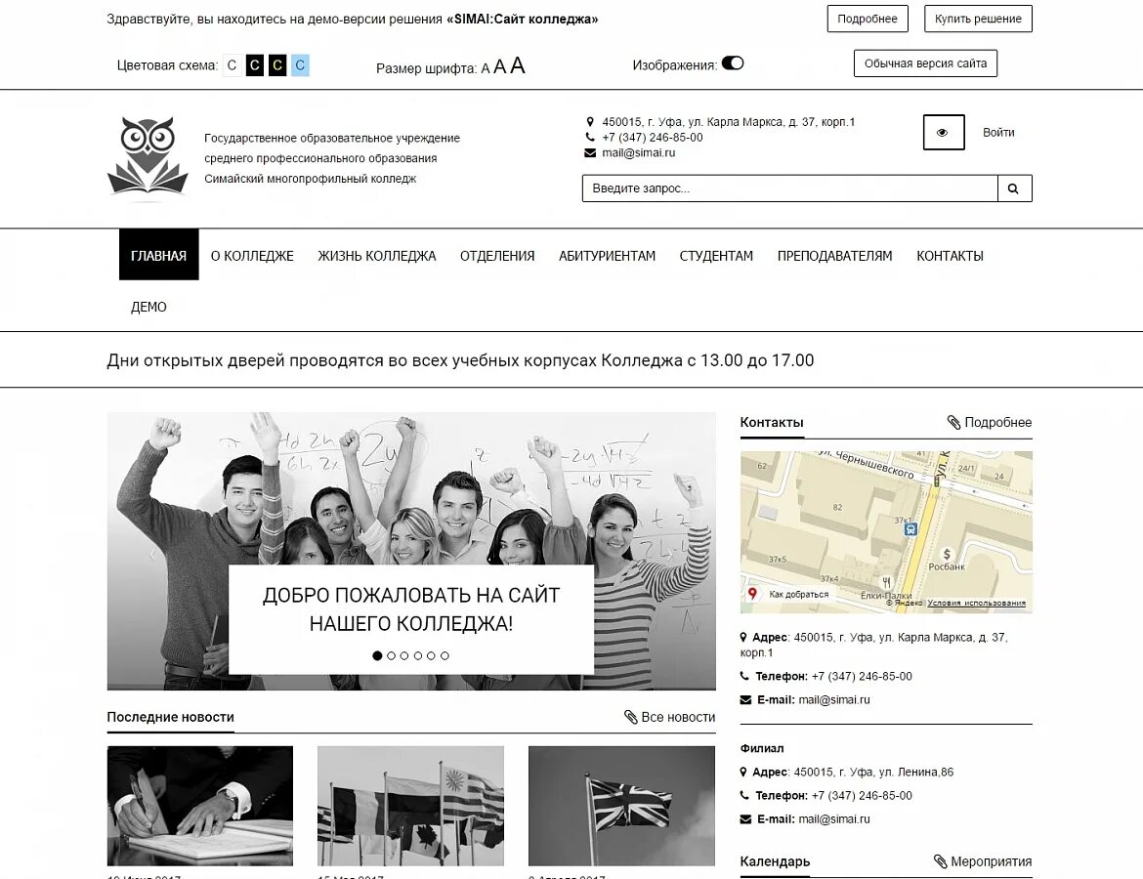Click the Введите запрос search field
The width and height of the screenshot is (1143, 879).
pos(790,188)
